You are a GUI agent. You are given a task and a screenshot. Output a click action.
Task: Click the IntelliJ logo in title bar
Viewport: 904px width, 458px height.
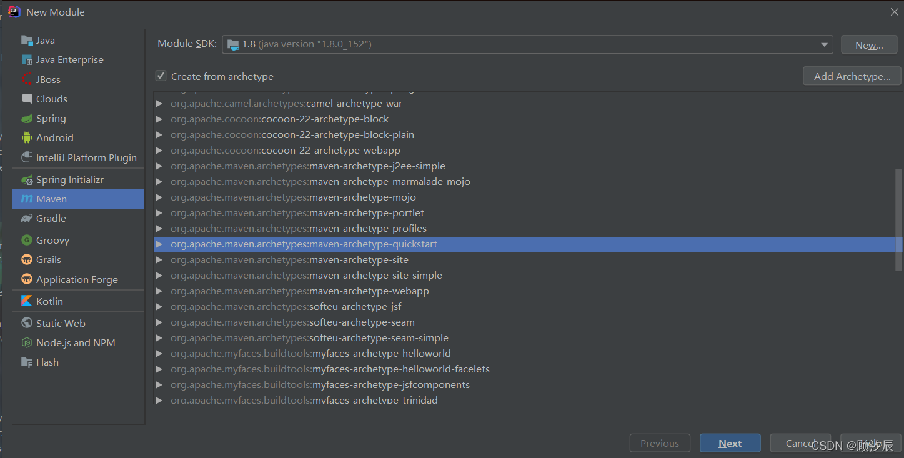tap(14, 12)
